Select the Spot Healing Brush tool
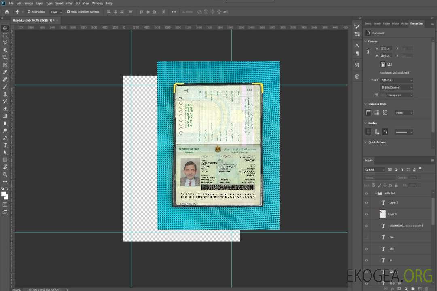This screenshot has width=437, height=291. click(5, 79)
